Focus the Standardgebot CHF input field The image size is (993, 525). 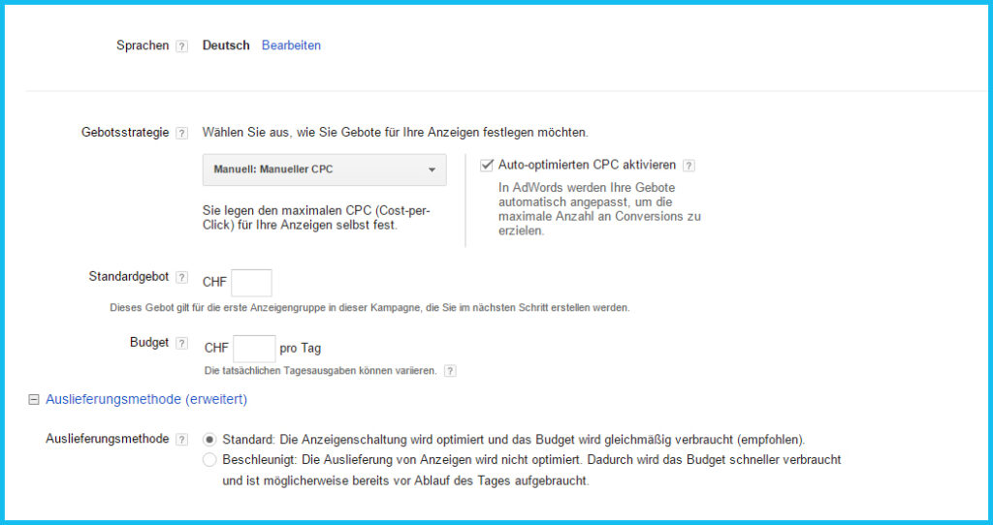click(251, 283)
